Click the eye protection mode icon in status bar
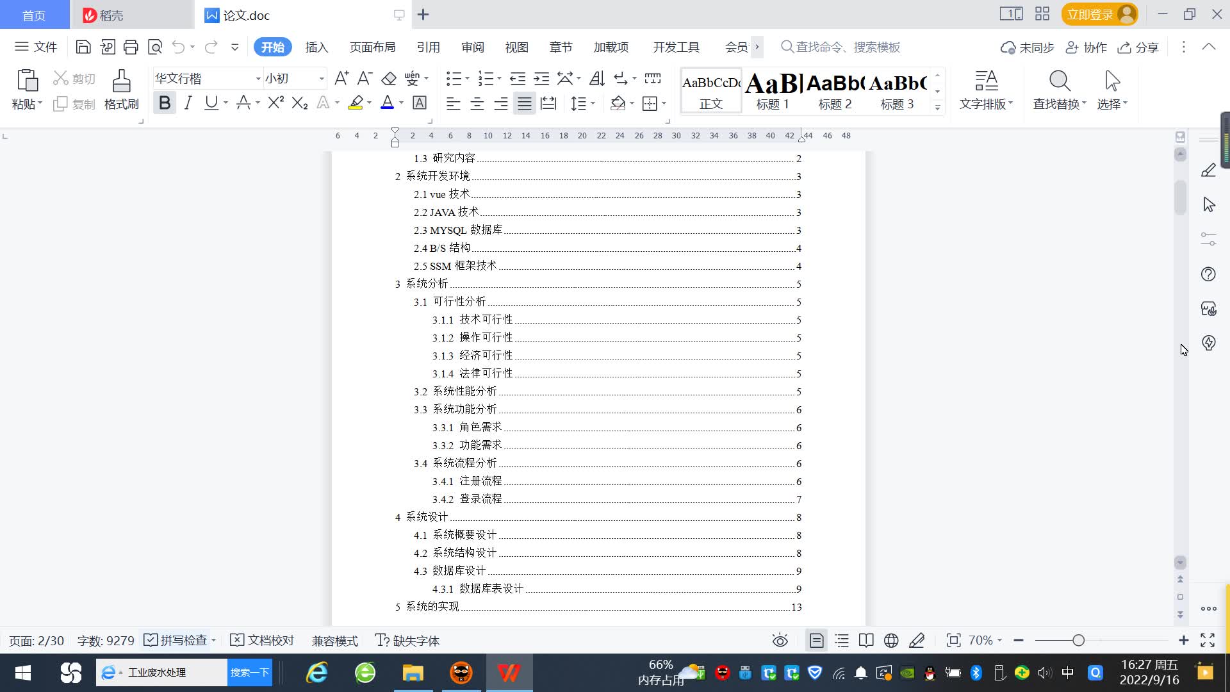The width and height of the screenshot is (1230, 692). point(780,640)
